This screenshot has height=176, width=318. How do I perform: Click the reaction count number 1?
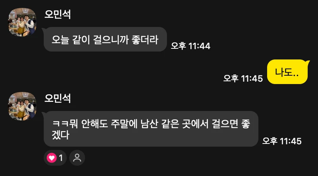pyautogui.click(x=61, y=158)
